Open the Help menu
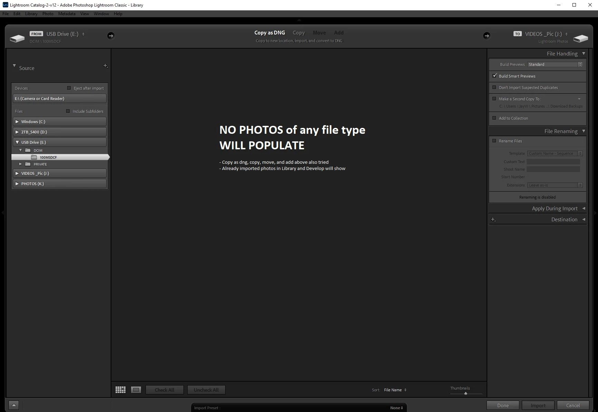Image resolution: width=598 pixels, height=412 pixels. (118, 14)
